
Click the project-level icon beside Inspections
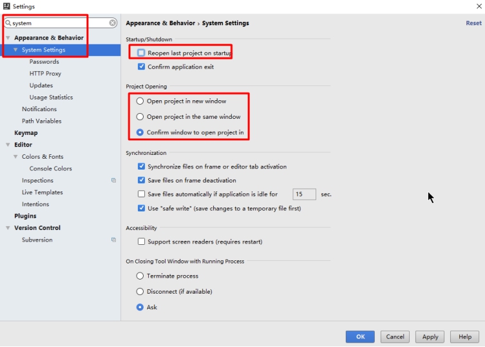tap(113, 181)
